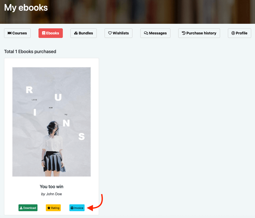Open the Messages section

[155, 33]
